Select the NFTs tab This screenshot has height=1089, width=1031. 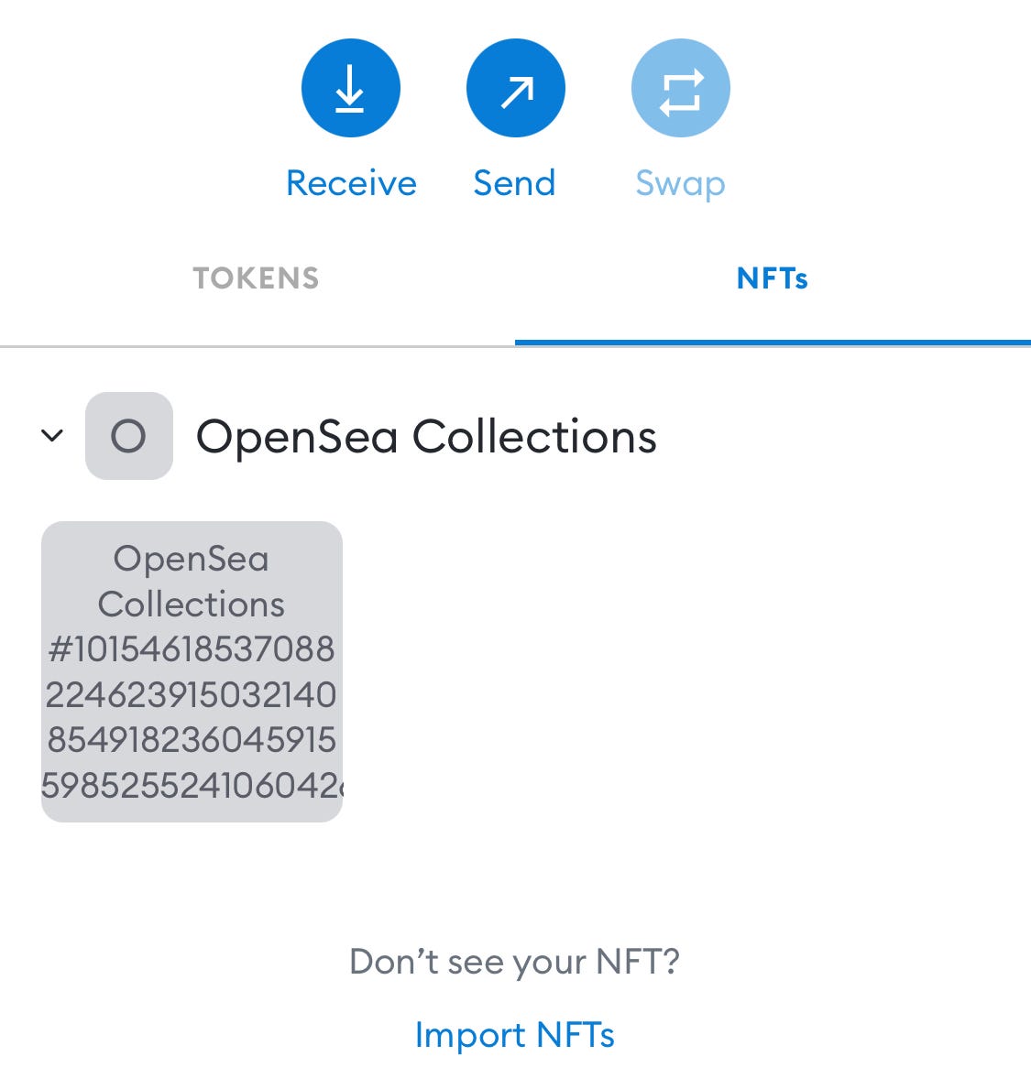point(773,278)
